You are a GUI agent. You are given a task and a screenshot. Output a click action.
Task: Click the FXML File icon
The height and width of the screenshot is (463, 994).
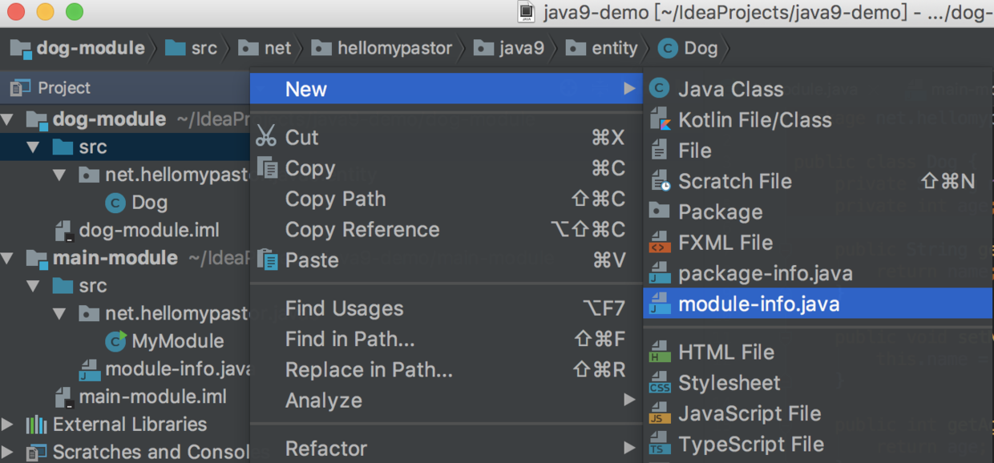659,243
